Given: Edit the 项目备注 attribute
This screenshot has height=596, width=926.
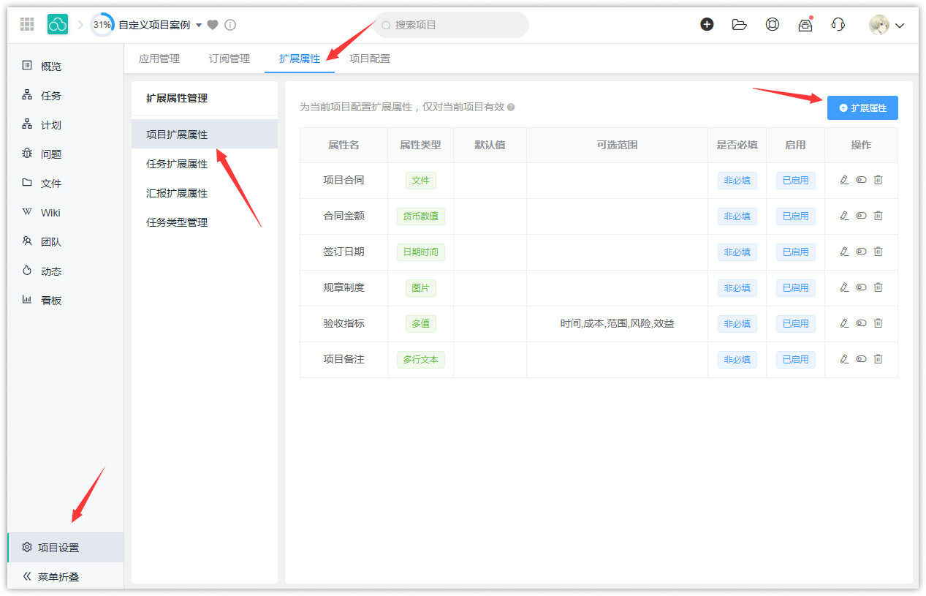Looking at the screenshot, I should (x=844, y=359).
